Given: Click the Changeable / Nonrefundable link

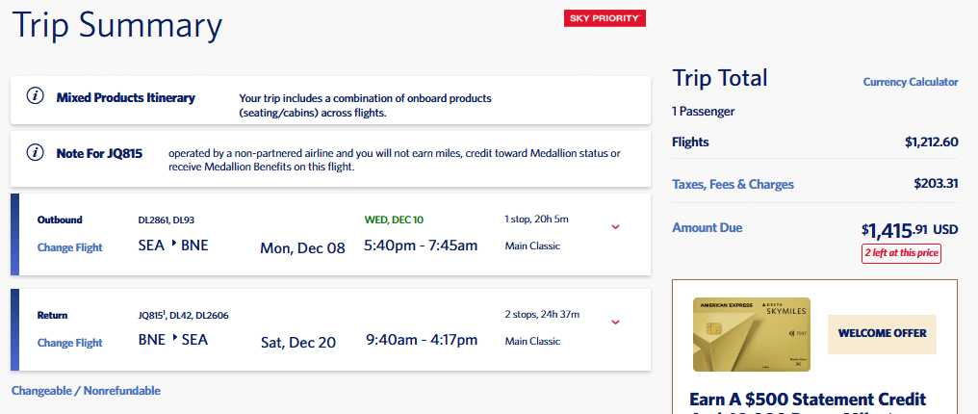Looking at the screenshot, I should [86, 391].
